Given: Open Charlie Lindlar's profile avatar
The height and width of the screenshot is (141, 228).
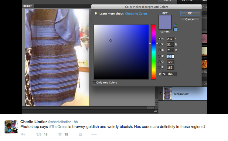Looking at the screenshot, I should [11, 127].
